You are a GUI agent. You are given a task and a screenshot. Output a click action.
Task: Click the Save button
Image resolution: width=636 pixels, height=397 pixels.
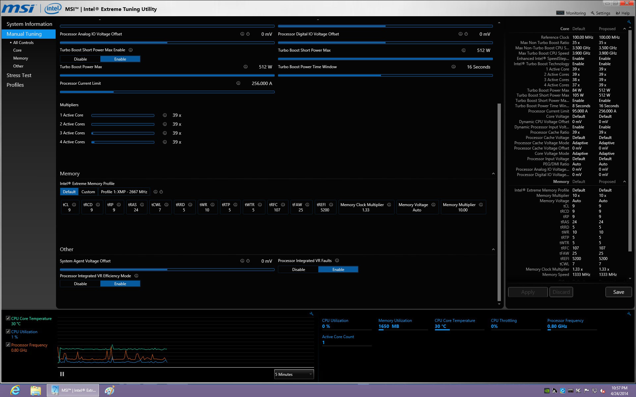tap(618, 292)
